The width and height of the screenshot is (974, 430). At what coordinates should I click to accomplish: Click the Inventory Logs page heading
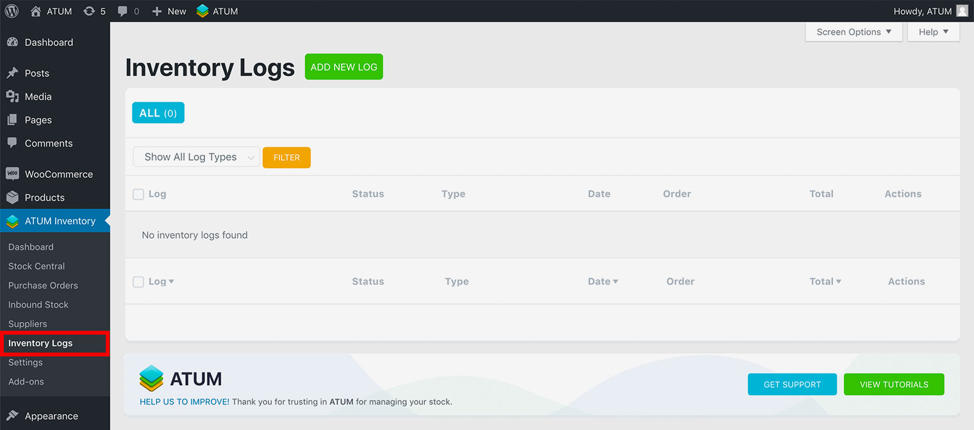(210, 67)
